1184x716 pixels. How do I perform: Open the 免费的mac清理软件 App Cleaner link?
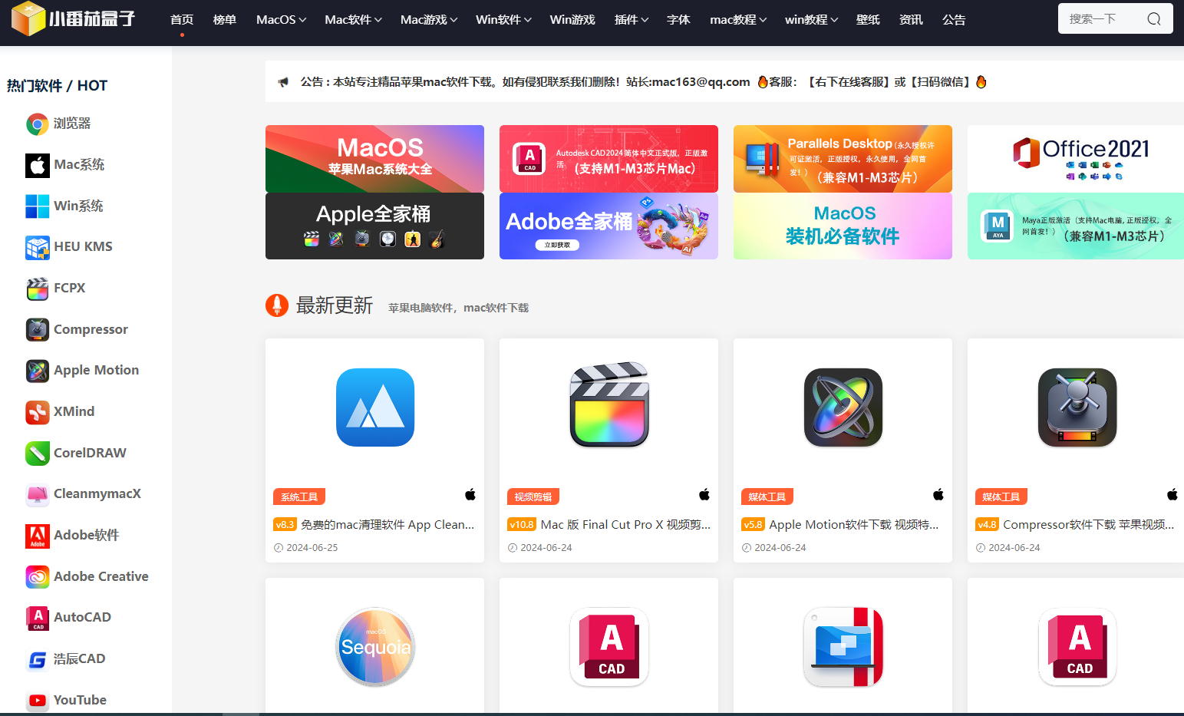pyautogui.click(x=388, y=525)
